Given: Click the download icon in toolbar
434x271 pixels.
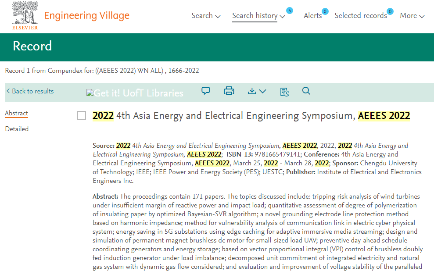Looking at the screenshot, I should (252, 91).
